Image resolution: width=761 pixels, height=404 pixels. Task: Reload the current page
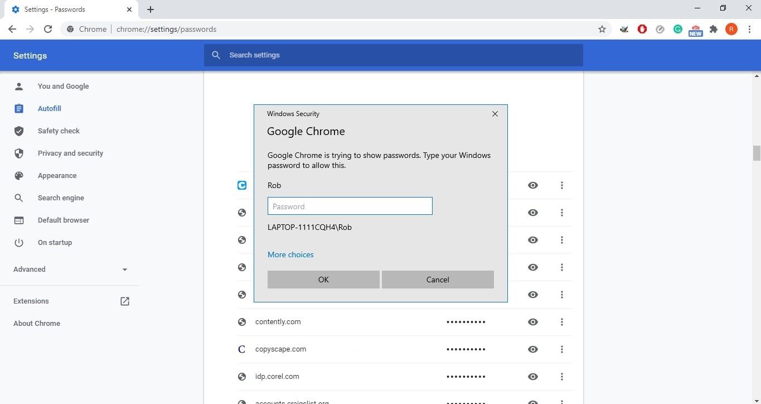pos(48,29)
